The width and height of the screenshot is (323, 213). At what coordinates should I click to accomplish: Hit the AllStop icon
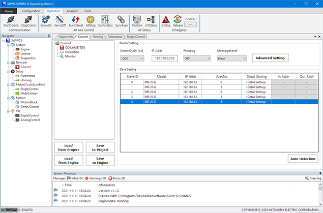(91, 19)
